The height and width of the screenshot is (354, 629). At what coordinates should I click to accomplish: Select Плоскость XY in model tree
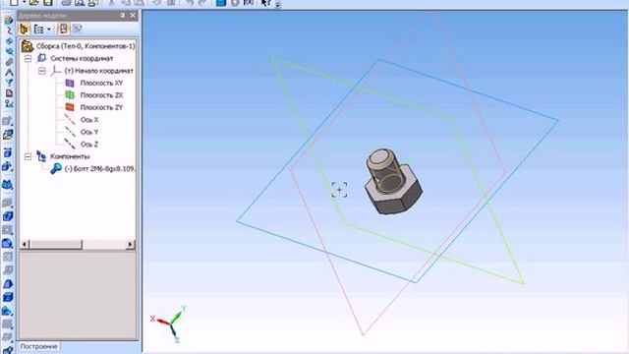101,83
